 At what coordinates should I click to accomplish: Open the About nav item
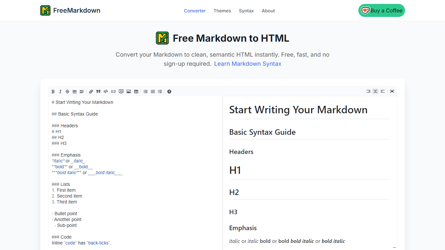pyautogui.click(x=268, y=11)
